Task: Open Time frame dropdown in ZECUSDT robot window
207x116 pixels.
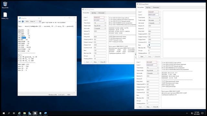Action: point(153,68)
